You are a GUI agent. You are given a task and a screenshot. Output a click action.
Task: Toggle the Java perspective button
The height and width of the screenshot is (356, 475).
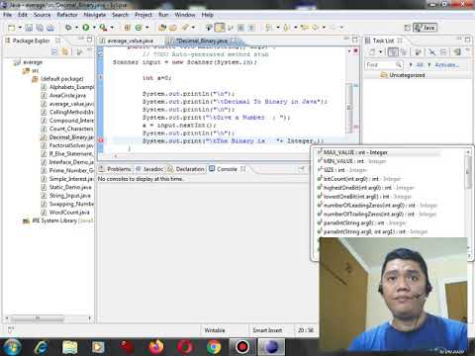pyautogui.click(x=426, y=28)
